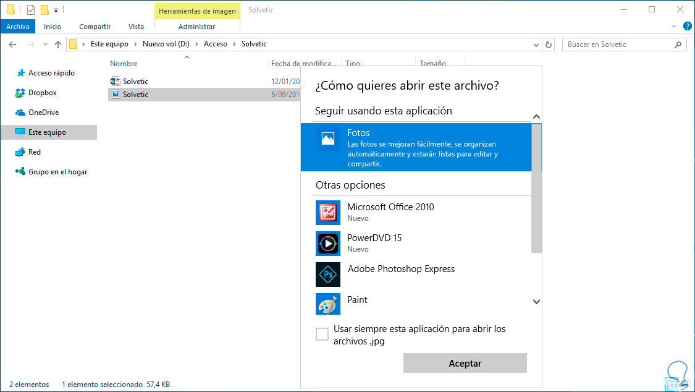Click the Dropbox icon in sidebar

pyautogui.click(x=20, y=93)
